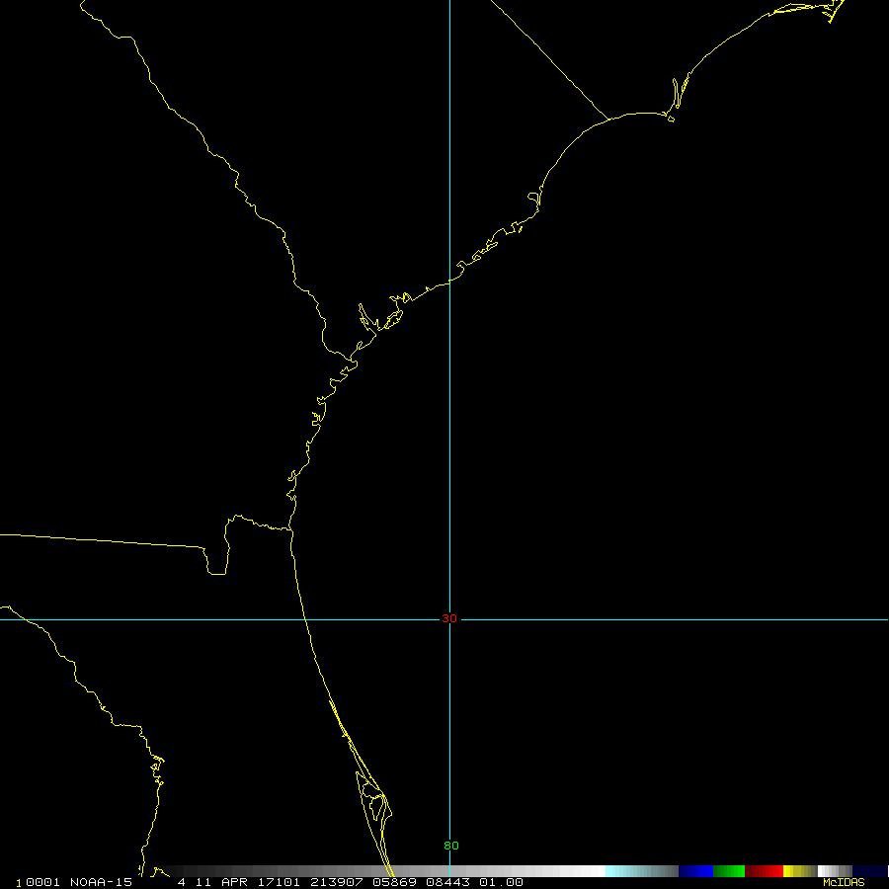Select the red segment of the color bar
This screenshot has height=889, width=889.
coord(765,871)
